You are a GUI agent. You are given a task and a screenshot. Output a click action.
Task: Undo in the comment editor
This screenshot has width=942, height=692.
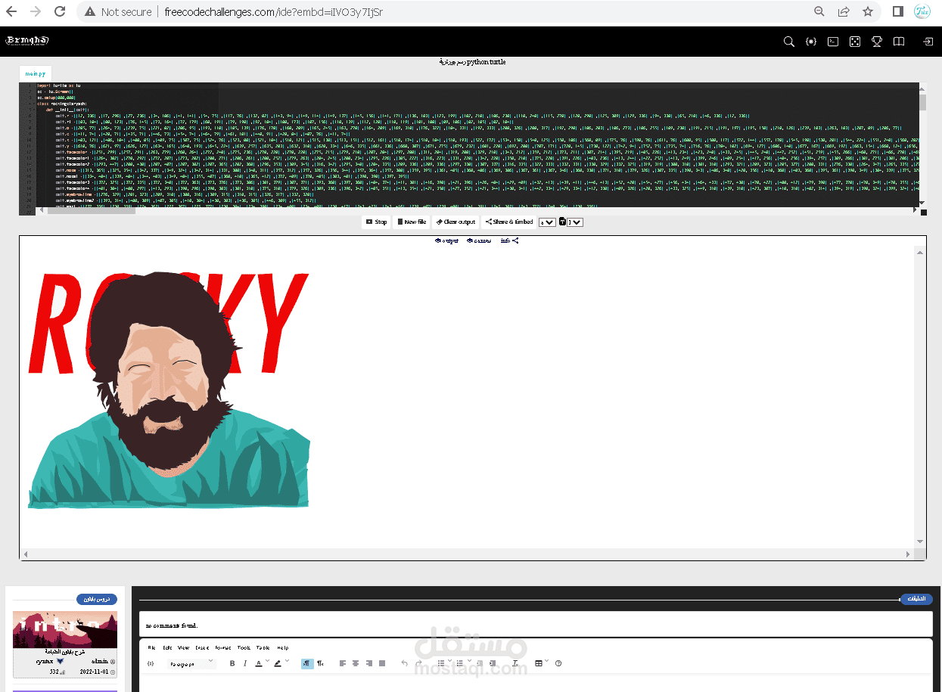pos(404,663)
